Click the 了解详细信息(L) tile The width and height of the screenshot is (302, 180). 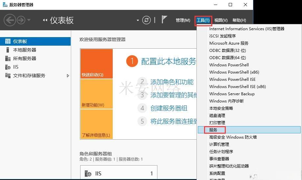pyautogui.click(x=97, y=124)
